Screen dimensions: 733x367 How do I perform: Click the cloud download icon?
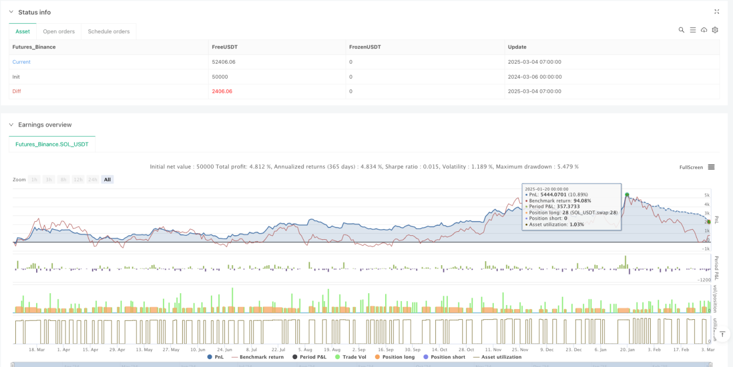[704, 30]
